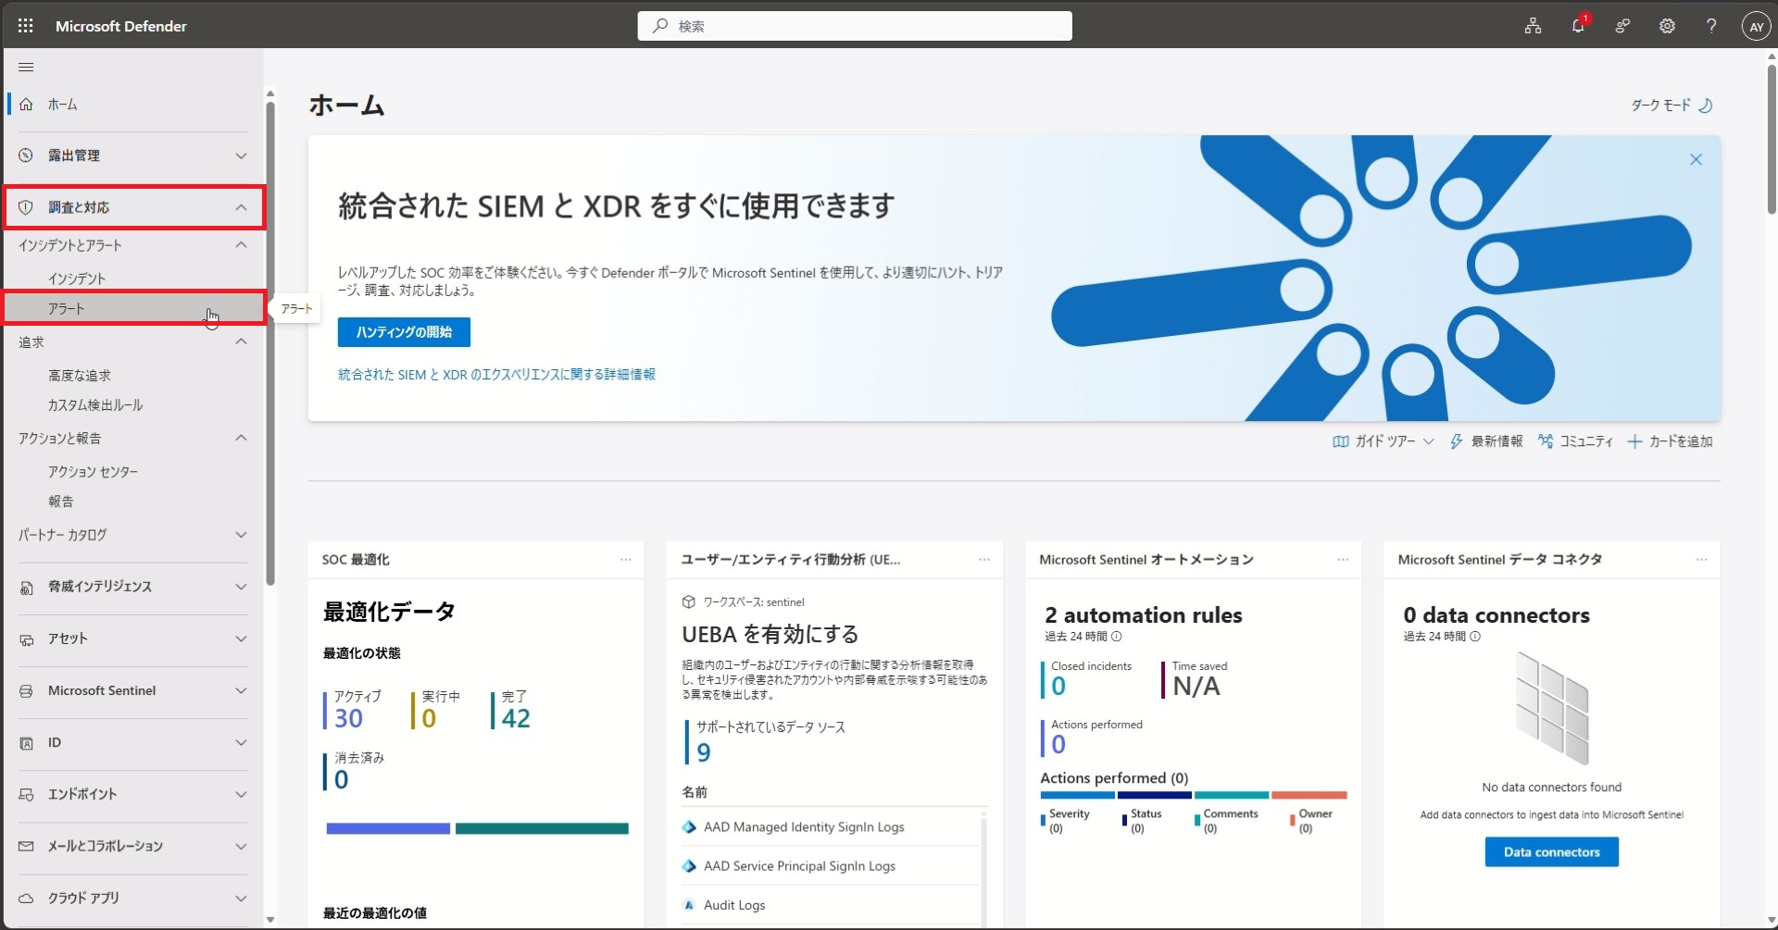Click カードを追加
This screenshot has height=930, width=1778.
click(x=1671, y=441)
